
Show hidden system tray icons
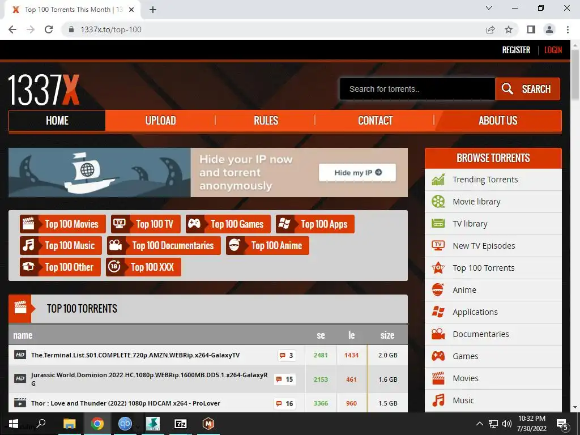click(x=479, y=424)
